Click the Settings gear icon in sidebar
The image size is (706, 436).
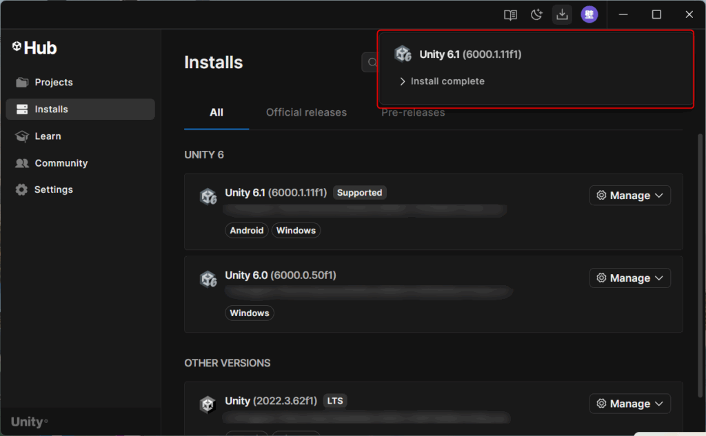(x=21, y=189)
